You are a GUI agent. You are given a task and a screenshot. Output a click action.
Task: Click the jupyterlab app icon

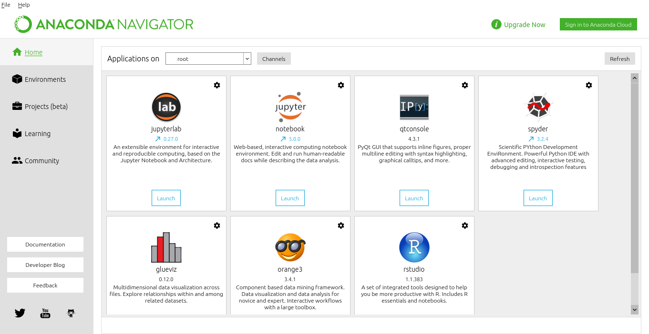pyautogui.click(x=166, y=107)
